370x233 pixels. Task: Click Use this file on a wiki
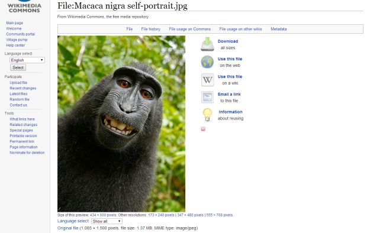[230, 77]
